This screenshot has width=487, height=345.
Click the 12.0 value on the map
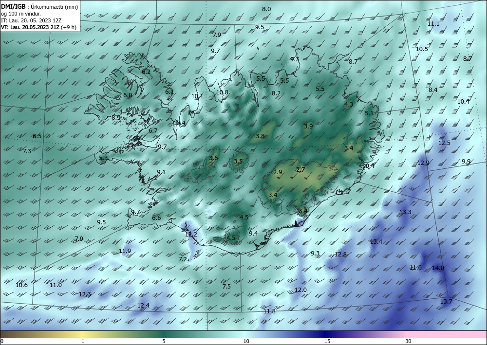tap(300, 290)
